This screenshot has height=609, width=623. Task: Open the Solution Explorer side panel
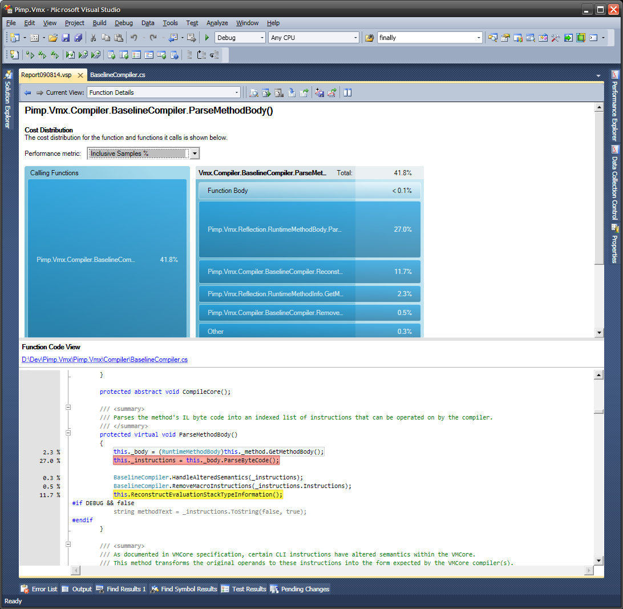(7, 99)
